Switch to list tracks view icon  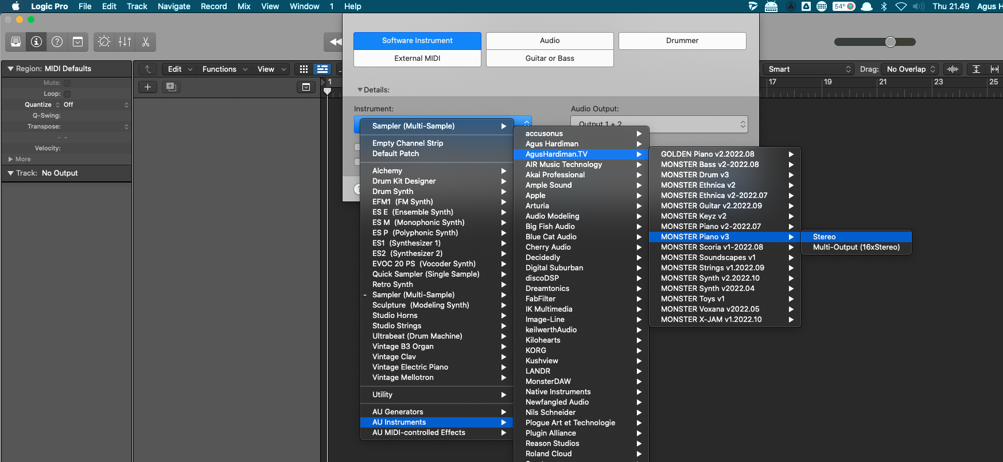tap(322, 69)
